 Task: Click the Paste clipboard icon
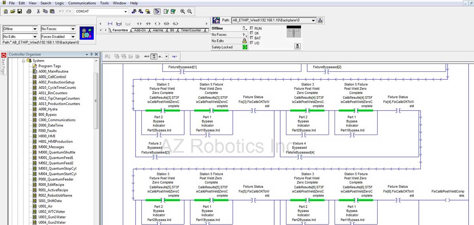tap(52, 11)
